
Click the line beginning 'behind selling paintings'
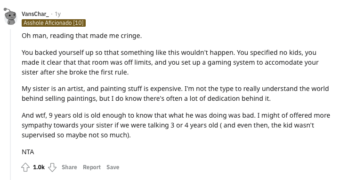point(146,98)
